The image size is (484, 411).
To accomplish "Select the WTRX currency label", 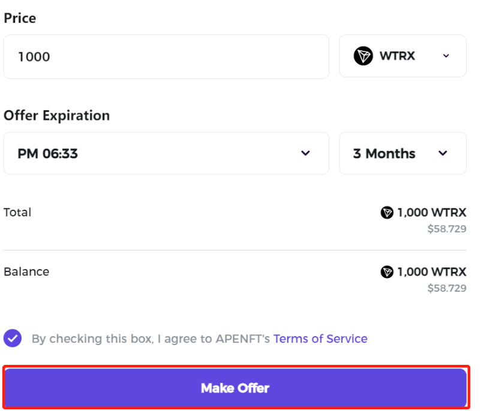I will coord(397,56).
